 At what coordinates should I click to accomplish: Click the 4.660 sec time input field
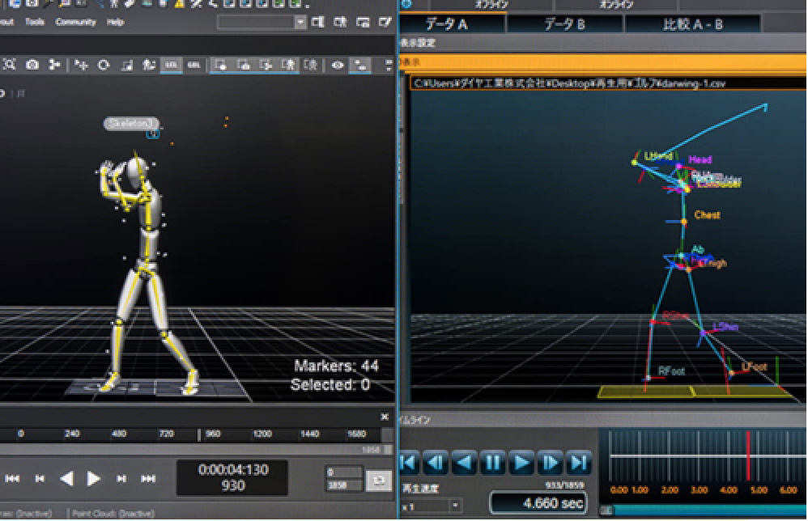538,503
